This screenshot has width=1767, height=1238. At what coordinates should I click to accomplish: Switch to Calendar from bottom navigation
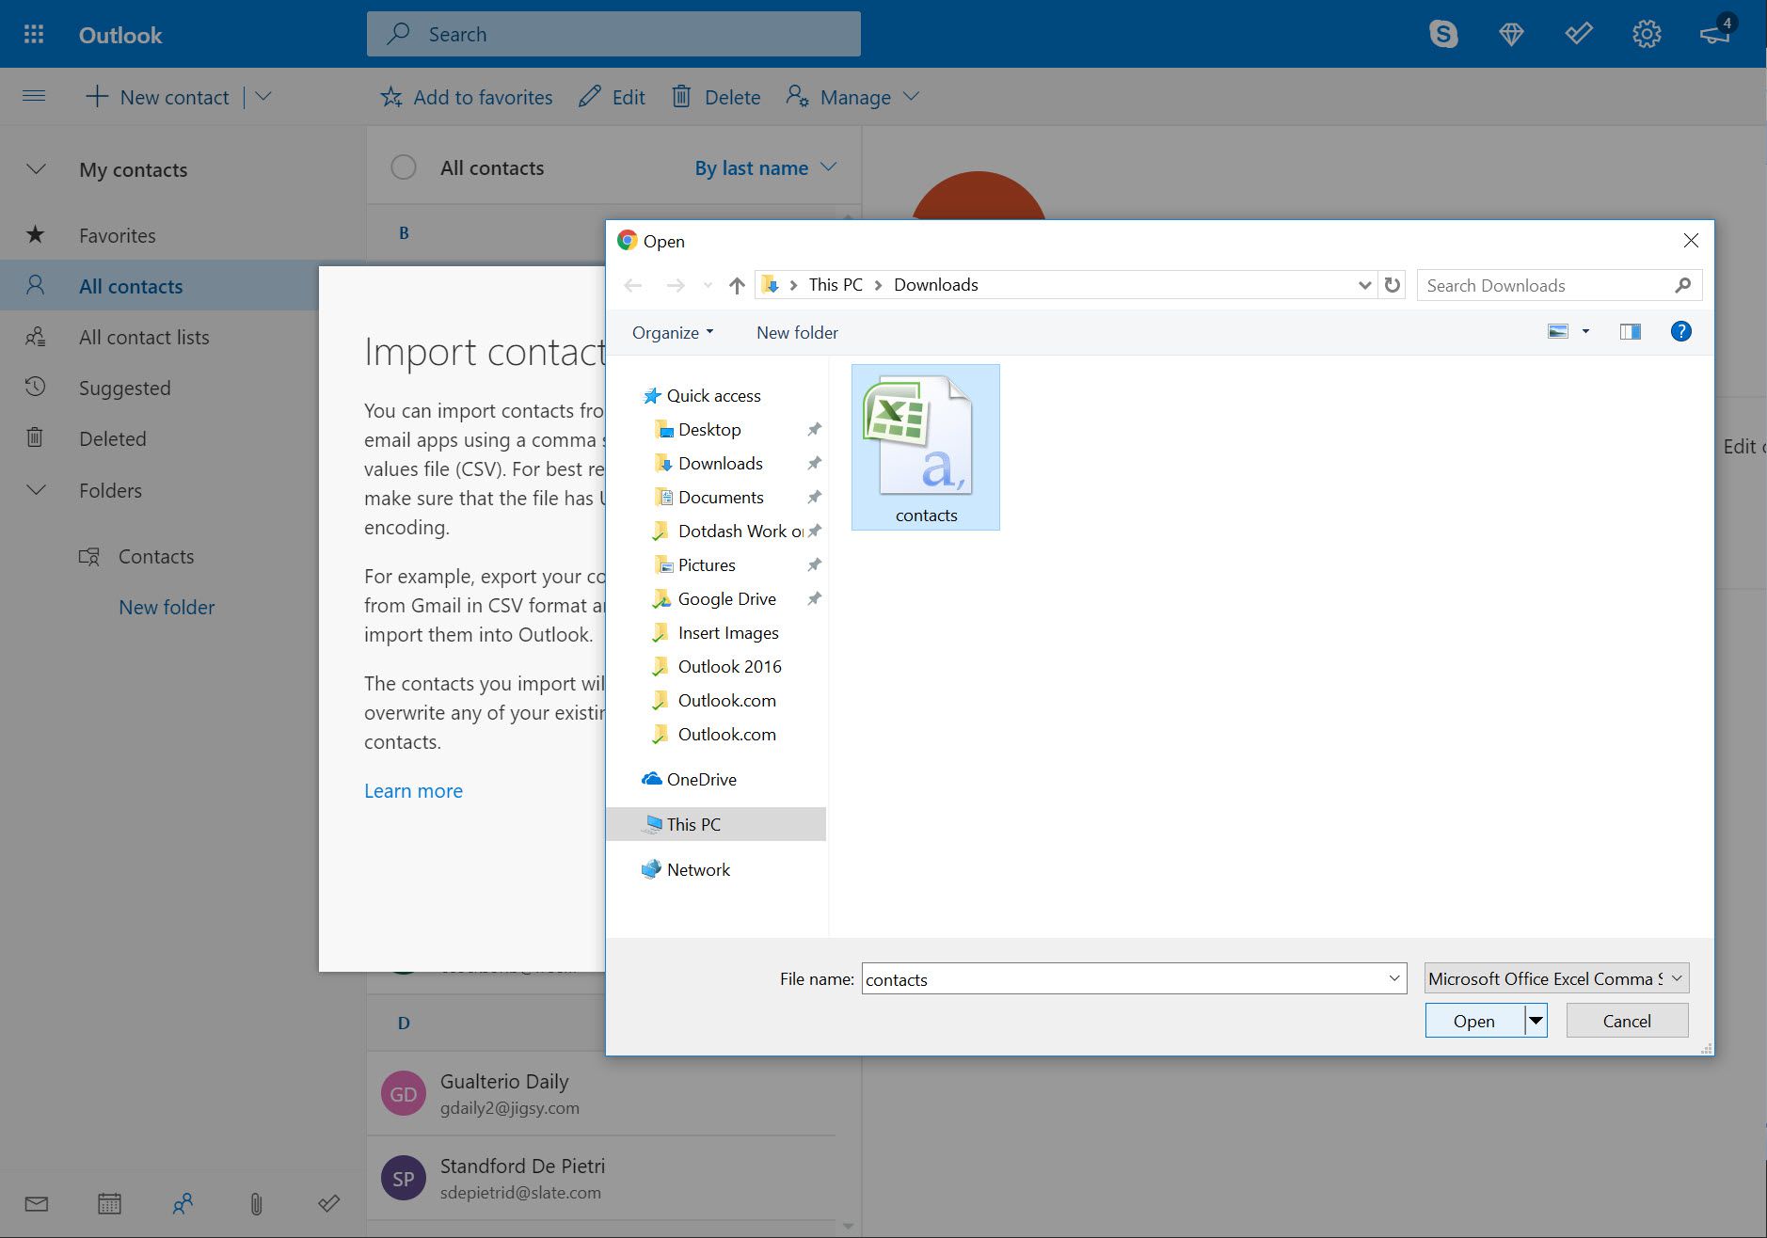pos(109,1203)
